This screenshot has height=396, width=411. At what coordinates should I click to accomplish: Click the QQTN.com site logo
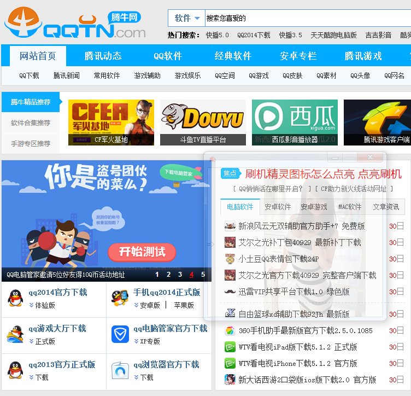coord(75,23)
